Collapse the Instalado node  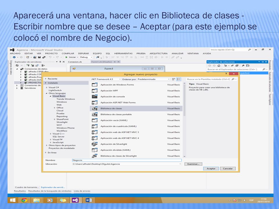coord(46,83)
